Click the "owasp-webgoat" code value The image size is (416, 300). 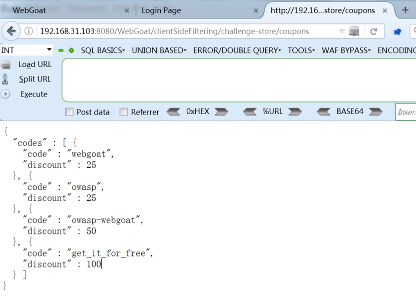click(x=104, y=220)
